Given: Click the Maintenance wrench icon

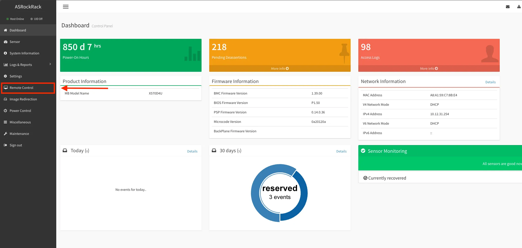Looking at the screenshot, I should 5,134.
